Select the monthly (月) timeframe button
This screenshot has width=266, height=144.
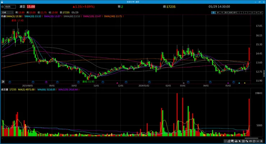tap(222, 13)
